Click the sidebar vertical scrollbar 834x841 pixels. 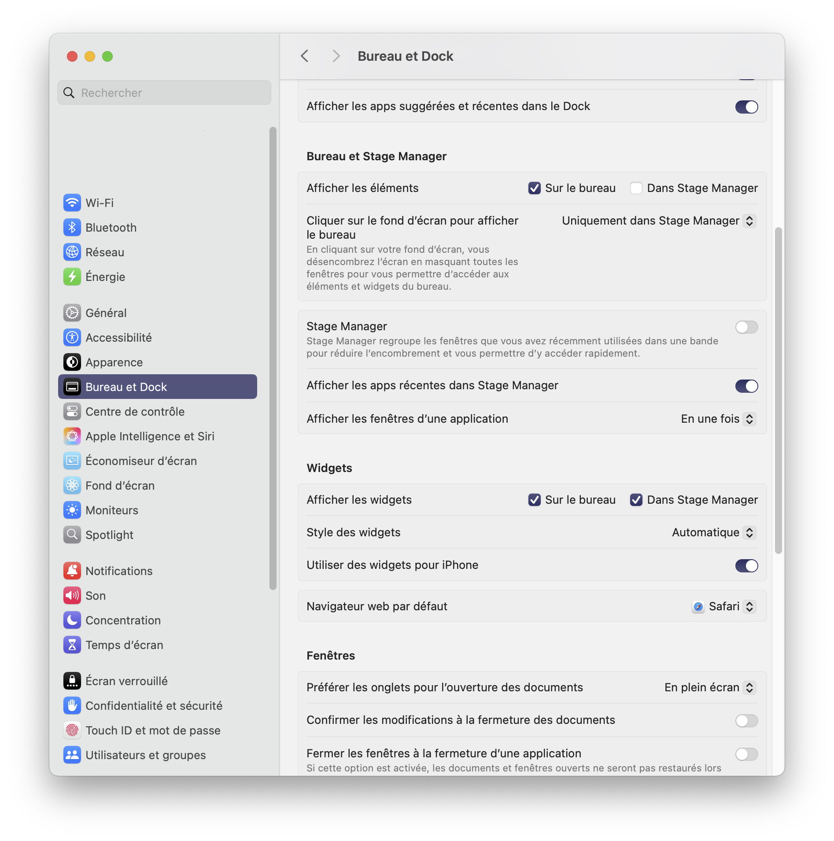point(273,358)
